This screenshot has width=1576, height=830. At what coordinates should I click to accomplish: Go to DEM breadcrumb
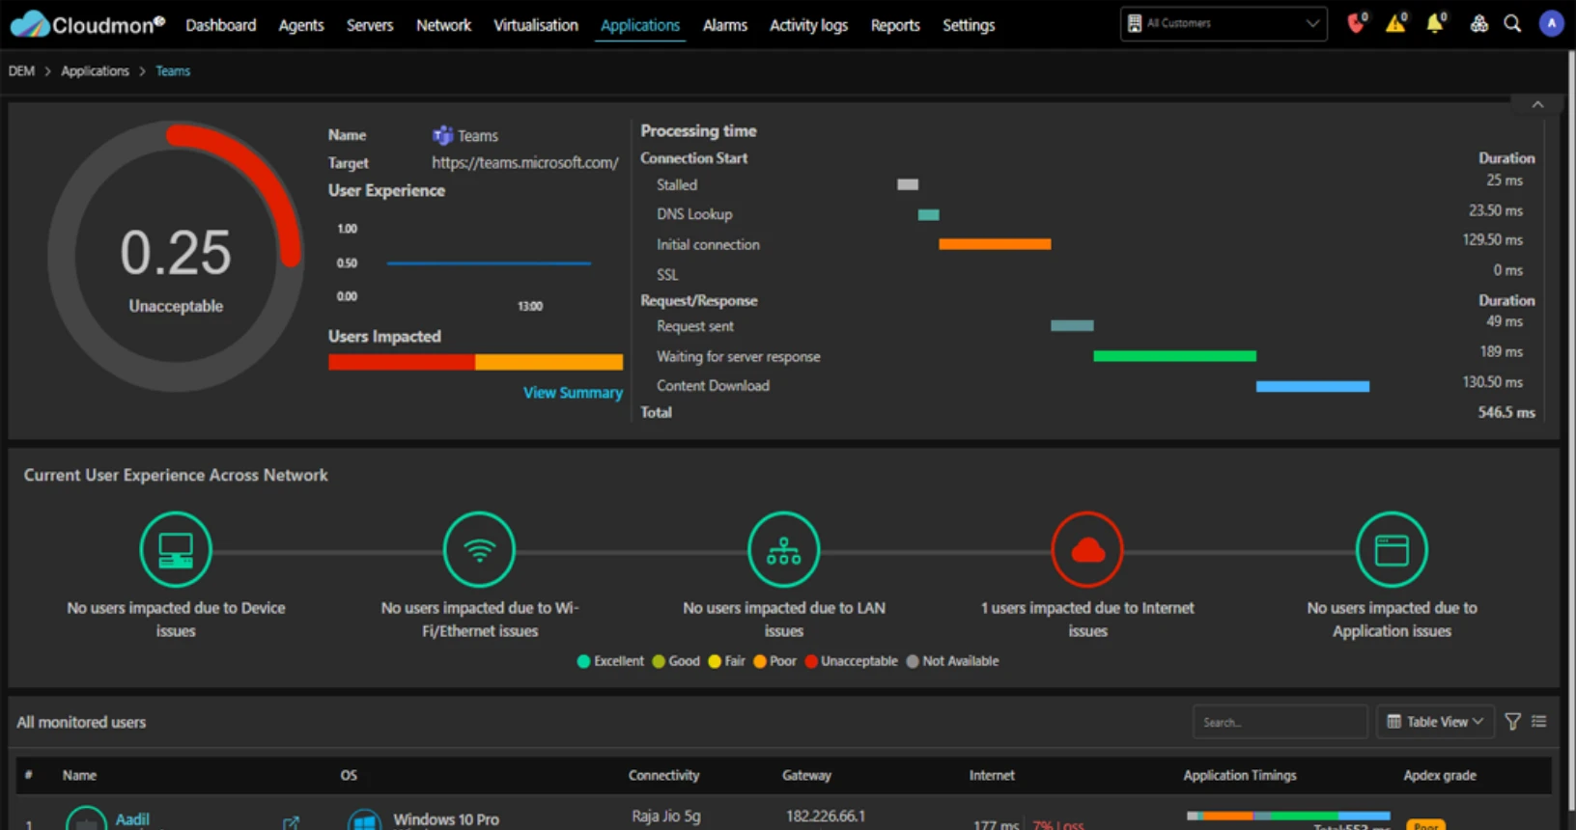[x=21, y=71]
